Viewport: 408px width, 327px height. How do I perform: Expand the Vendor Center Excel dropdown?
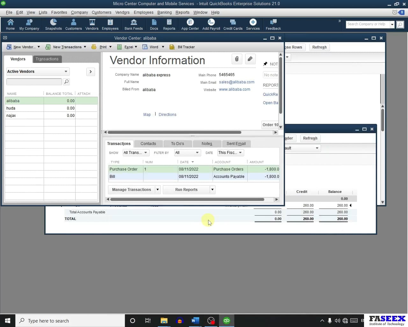pos(136,47)
